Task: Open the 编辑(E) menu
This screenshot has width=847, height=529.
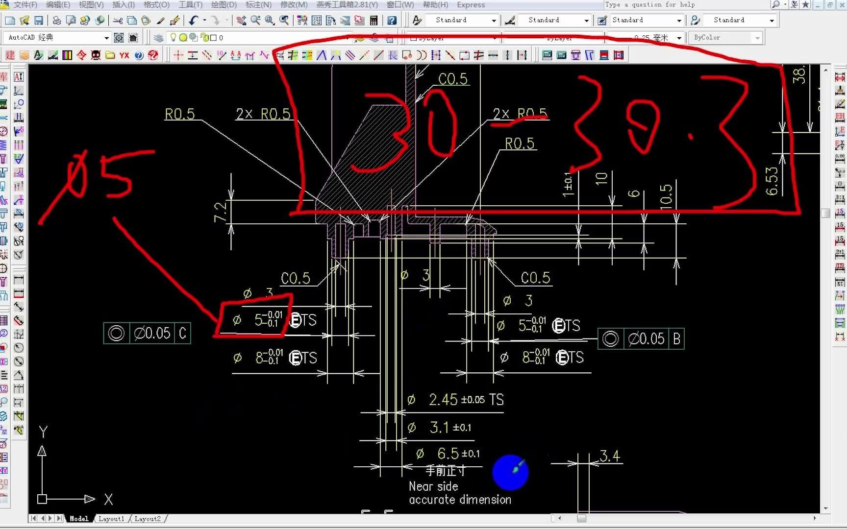Action: [x=58, y=4]
